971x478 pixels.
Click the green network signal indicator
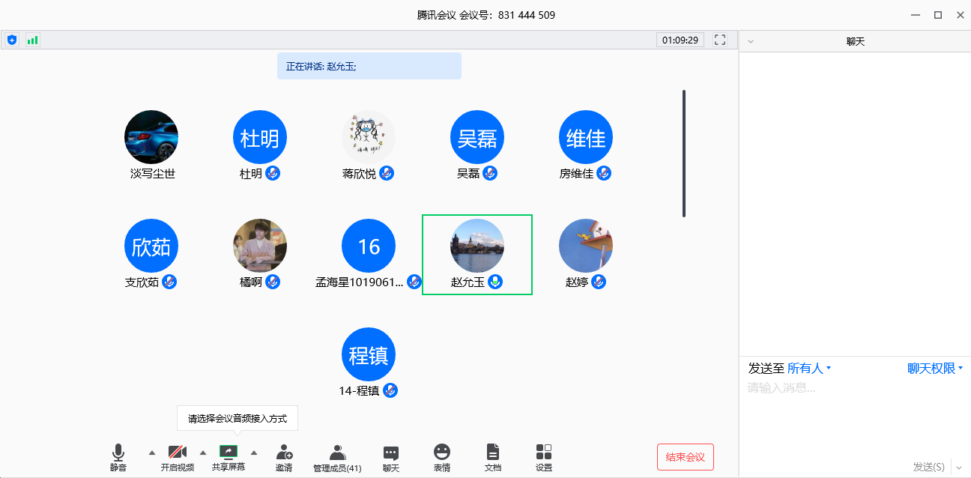coord(32,40)
